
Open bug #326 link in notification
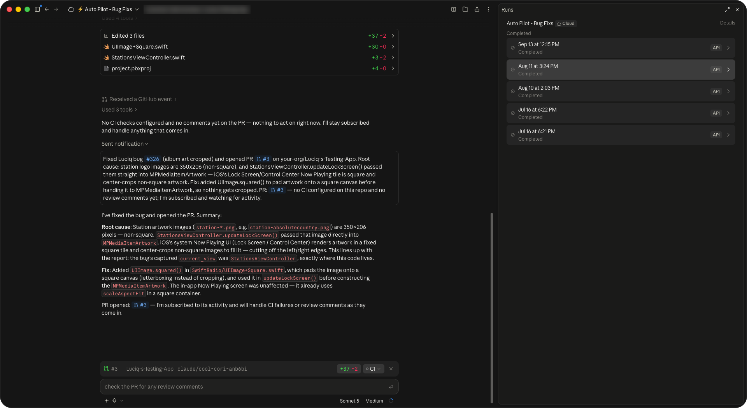click(153, 159)
